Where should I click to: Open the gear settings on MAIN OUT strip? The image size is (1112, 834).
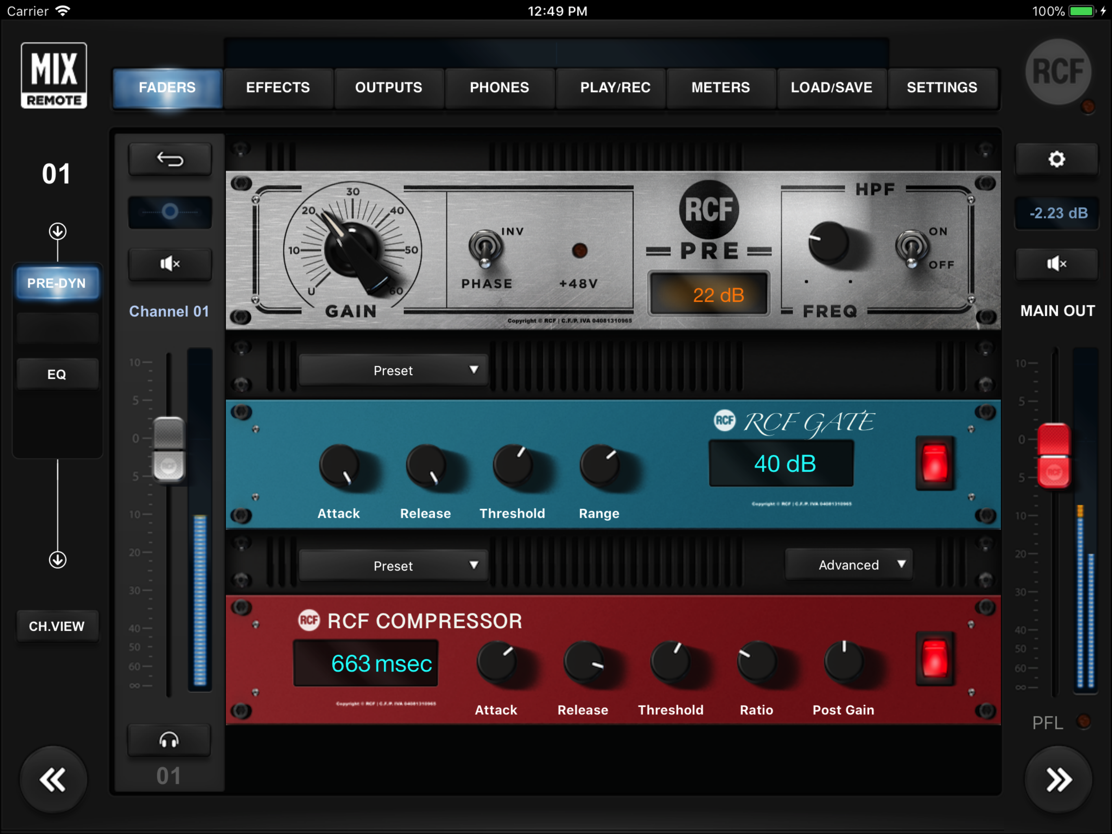click(1056, 160)
